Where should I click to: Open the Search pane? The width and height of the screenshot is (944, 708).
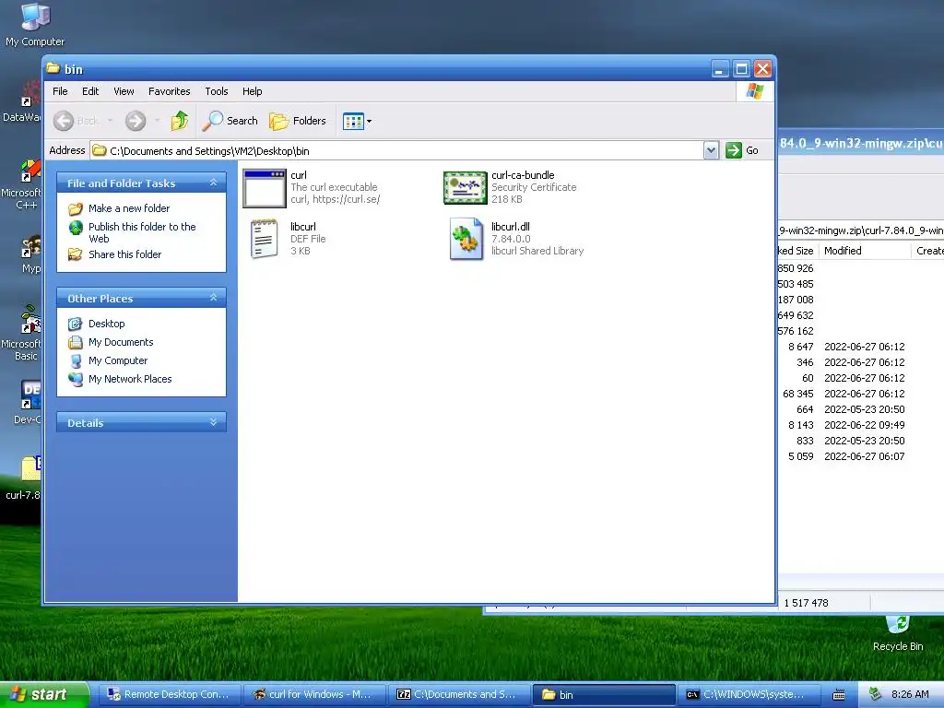pyautogui.click(x=230, y=121)
